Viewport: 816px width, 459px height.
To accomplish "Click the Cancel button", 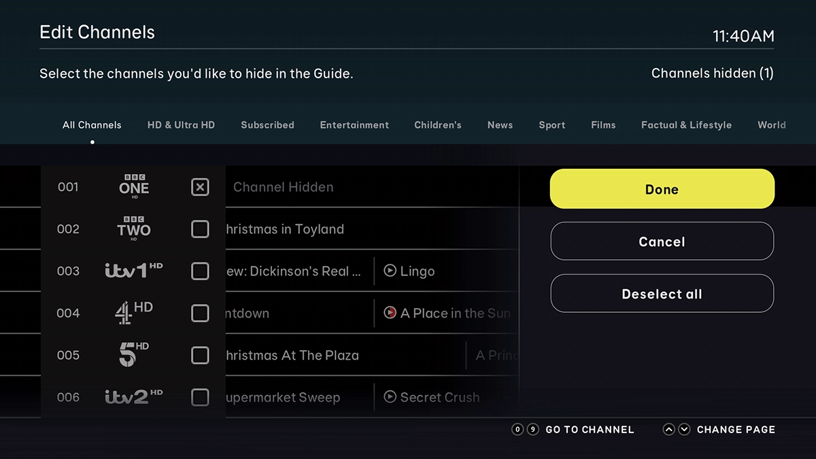I will (662, 241).
